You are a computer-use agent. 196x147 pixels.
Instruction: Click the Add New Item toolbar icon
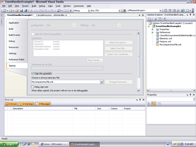coord(10,11)
